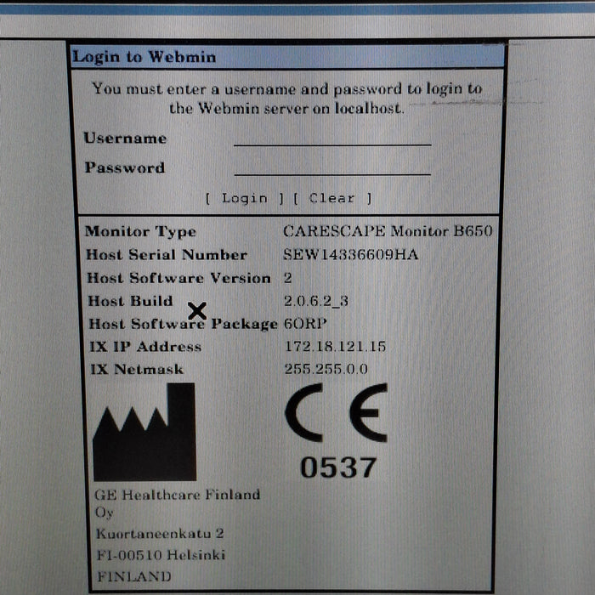The height and width of the screenshot is (595, 595).
Task: Select the serial number "SEW14336609HA"
Action: [350, 254]
